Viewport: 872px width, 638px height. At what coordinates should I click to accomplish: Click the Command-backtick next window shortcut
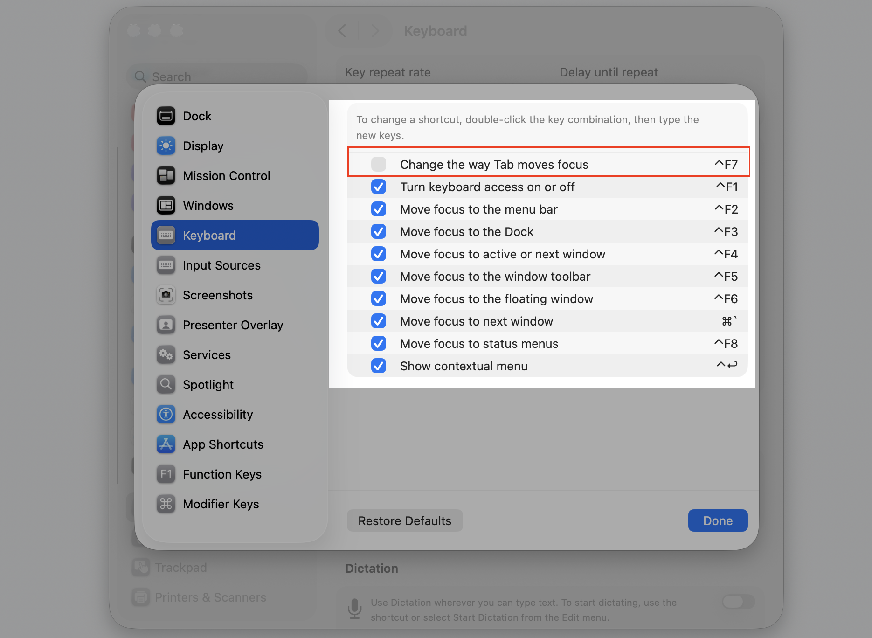[729, 321]
